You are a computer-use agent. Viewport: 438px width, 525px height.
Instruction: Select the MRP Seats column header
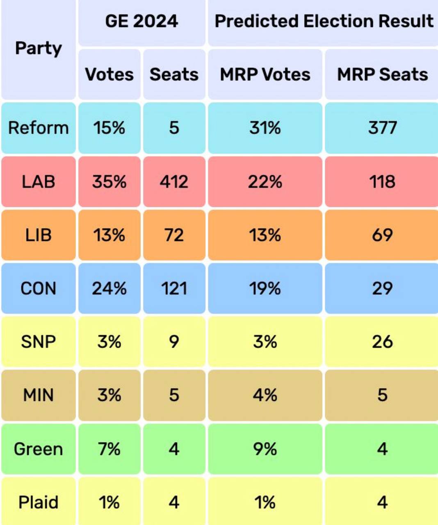pyautogui.click(x=382, y=75)
